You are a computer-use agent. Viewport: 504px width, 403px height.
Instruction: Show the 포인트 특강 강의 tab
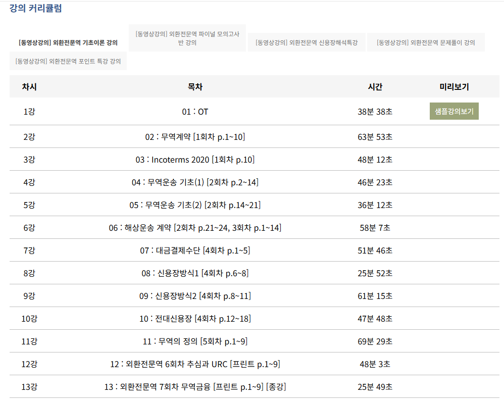click(x=68, y=61)
